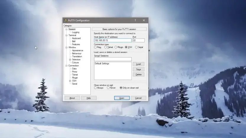Set close window on exit to Never

click(108, 88)
